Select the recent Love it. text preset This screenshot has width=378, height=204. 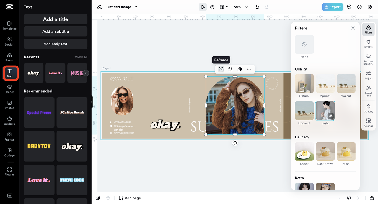[55, 73]
